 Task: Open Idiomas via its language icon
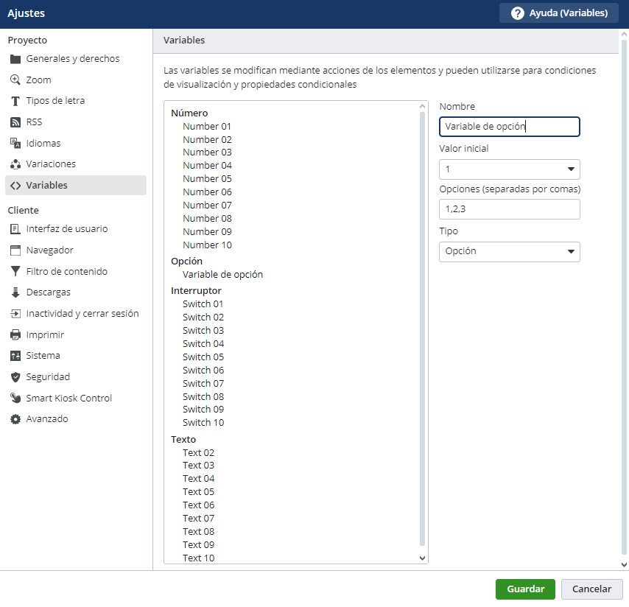click(x=15, y=143)
